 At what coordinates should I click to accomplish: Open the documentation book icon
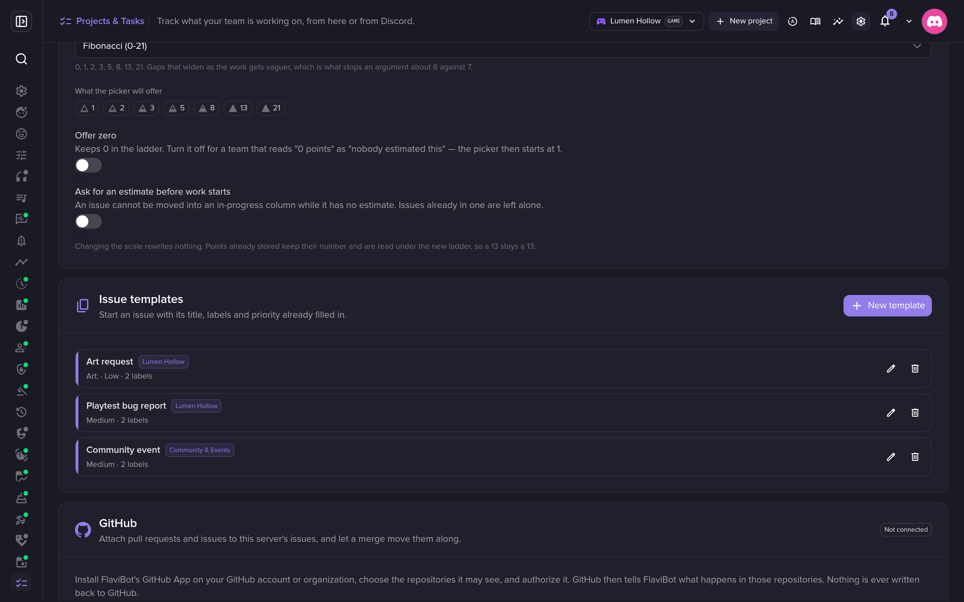[815, 21]
